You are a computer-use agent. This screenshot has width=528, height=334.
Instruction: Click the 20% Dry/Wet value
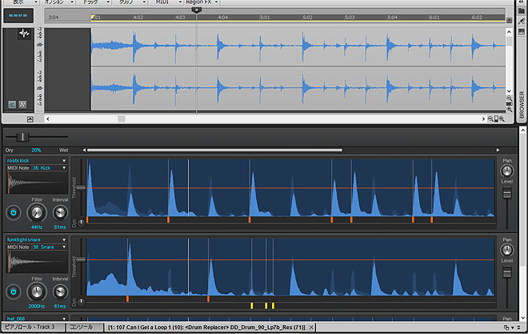[x=36, y=150]
